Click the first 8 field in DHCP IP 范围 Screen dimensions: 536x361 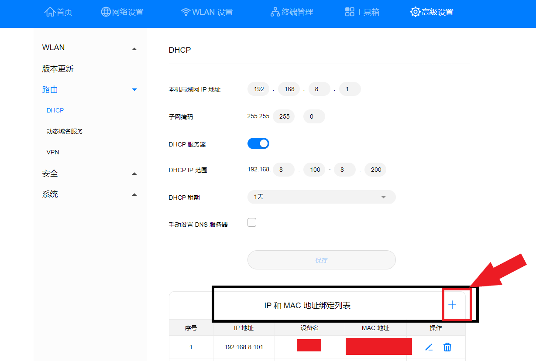[x=284, y=170]
